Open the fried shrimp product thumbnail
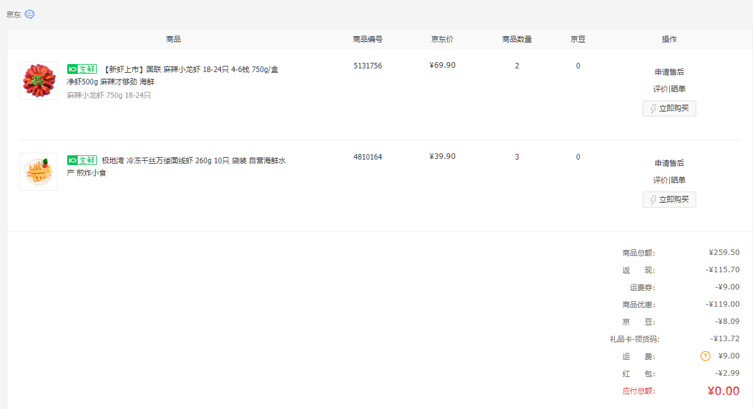 [39, 172]
